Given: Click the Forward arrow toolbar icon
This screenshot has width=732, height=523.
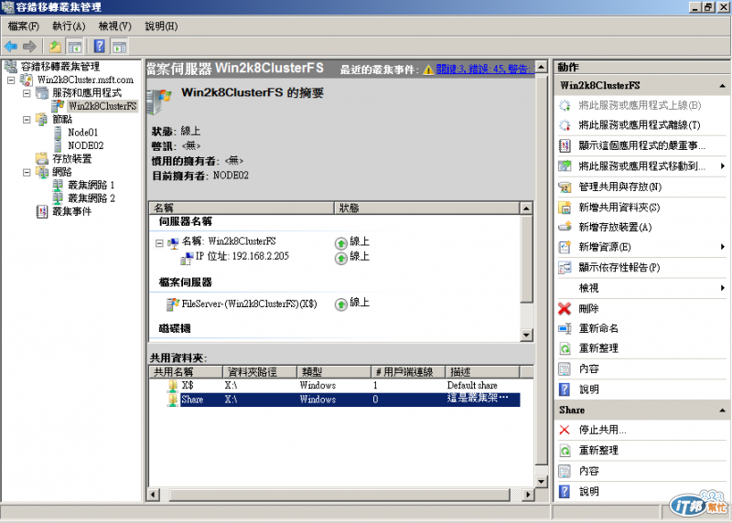Looking at the screenshot, I should 29,47.
